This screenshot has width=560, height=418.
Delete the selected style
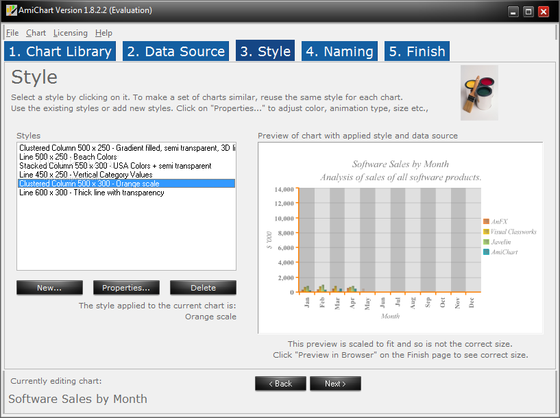click(203, 288)
